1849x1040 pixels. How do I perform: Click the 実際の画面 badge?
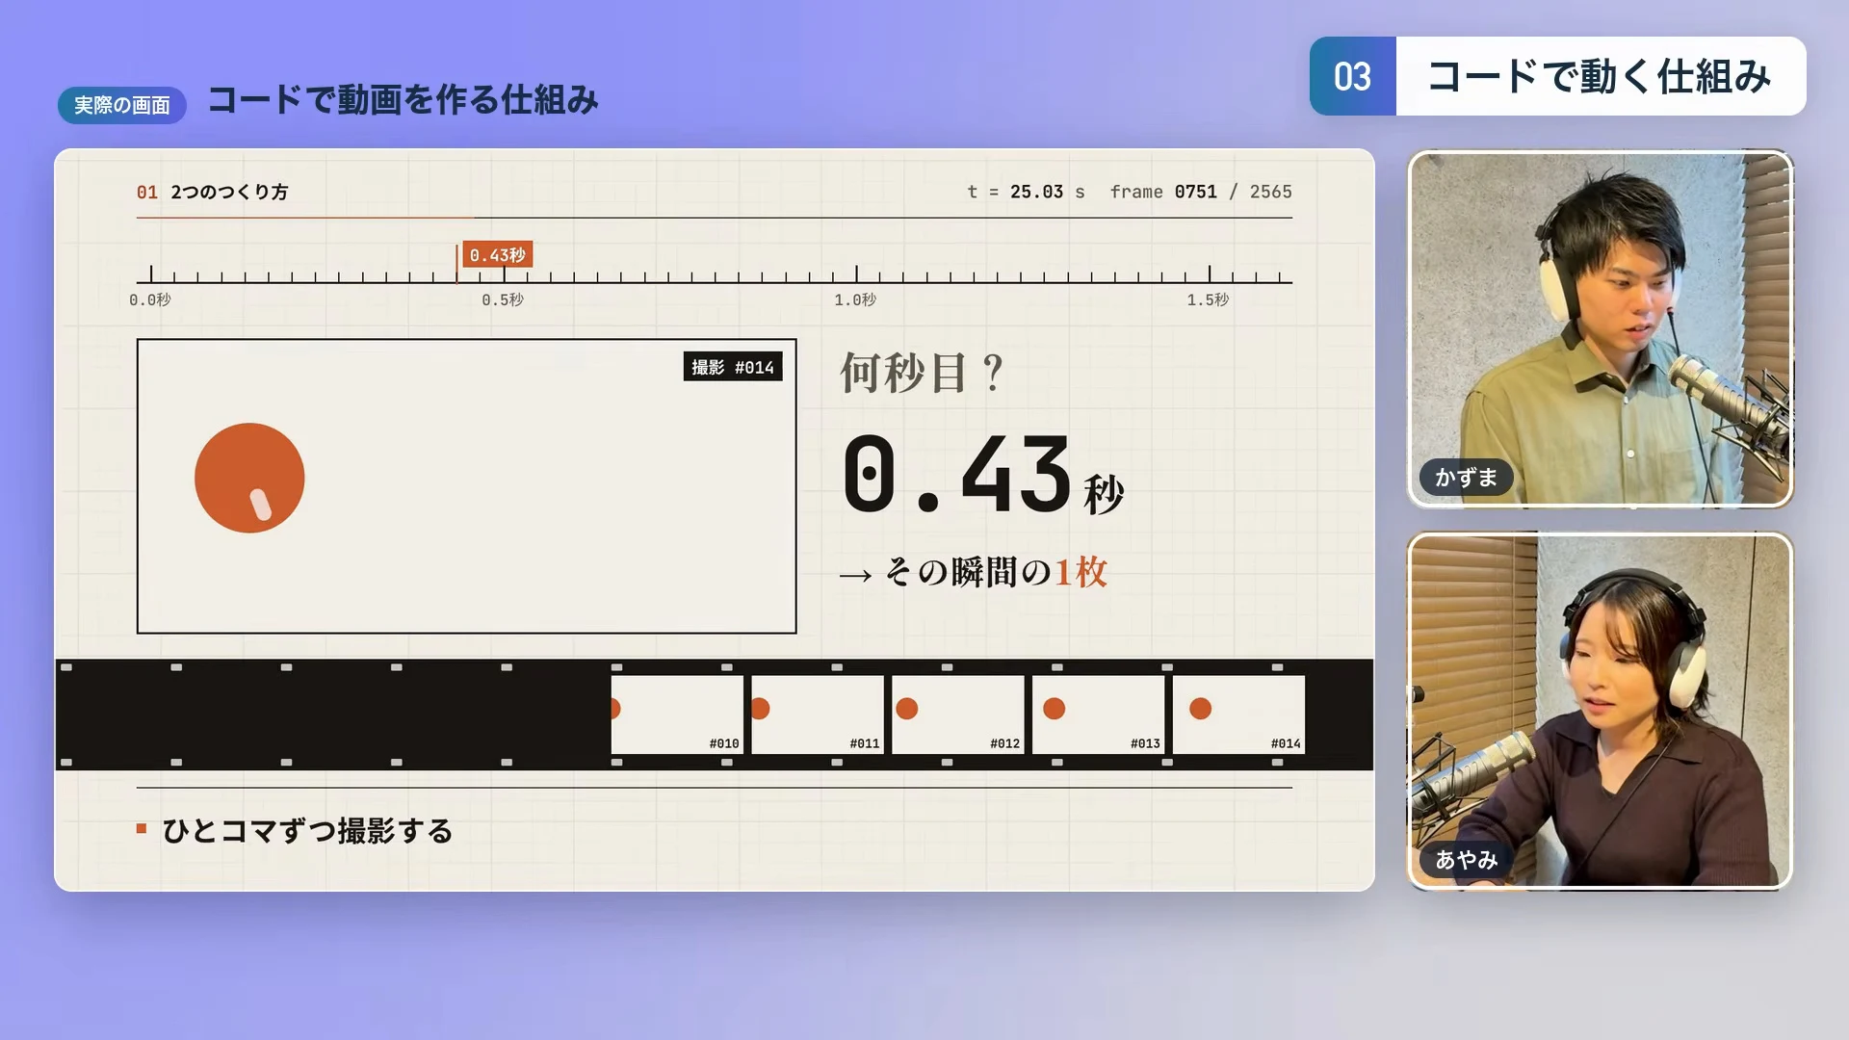point(122,105)
